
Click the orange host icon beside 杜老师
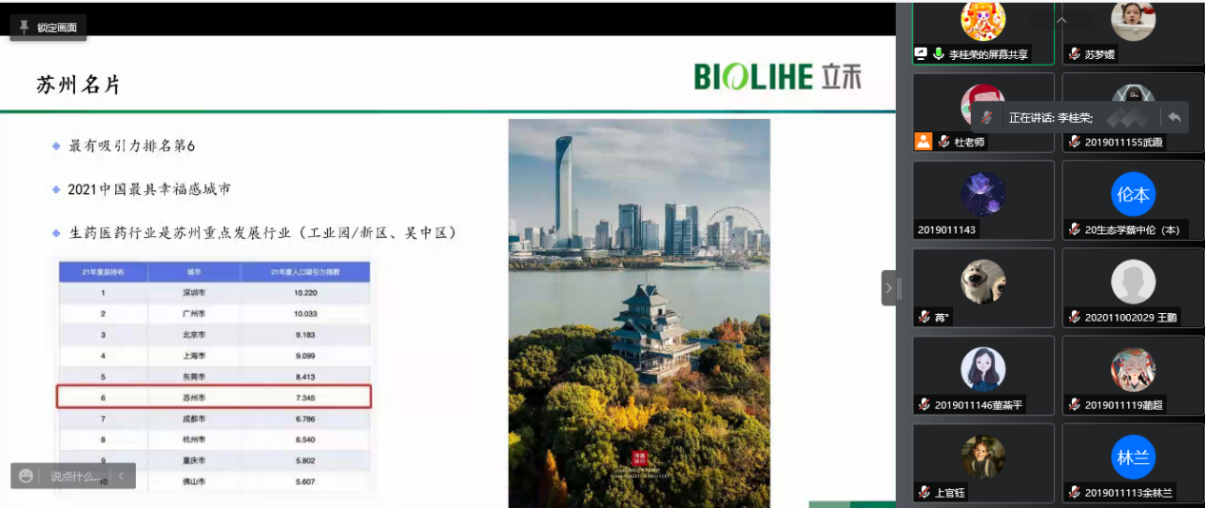tap(923, 142)
